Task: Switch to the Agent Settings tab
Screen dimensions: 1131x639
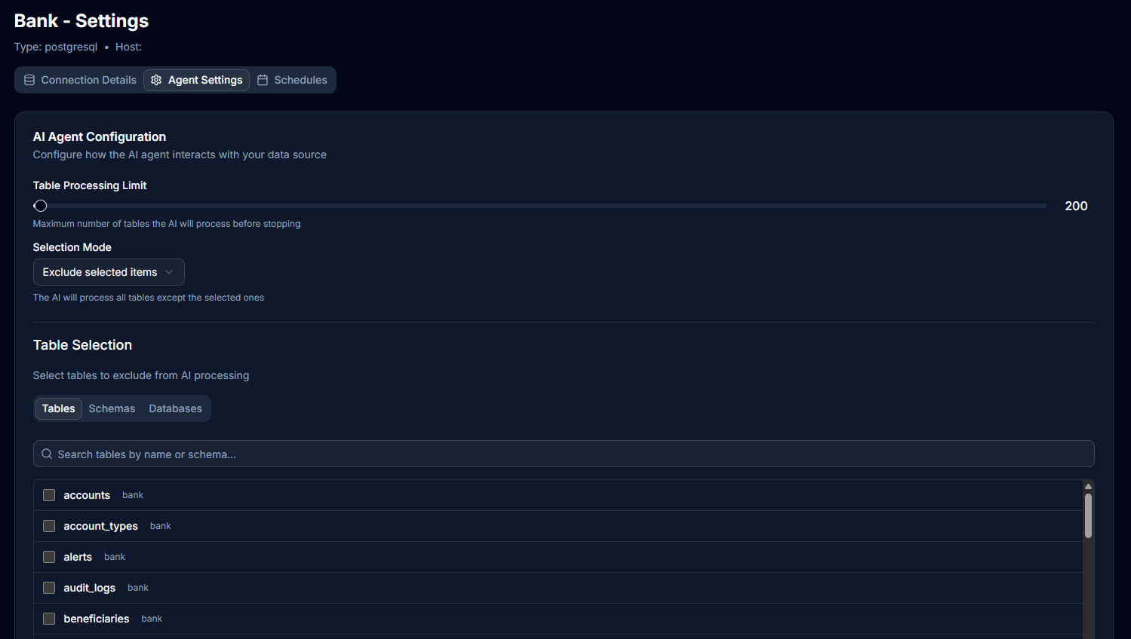Action: 196,80
